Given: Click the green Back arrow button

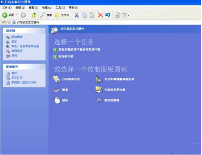Looking at the screenshot, I should (5, 15).
